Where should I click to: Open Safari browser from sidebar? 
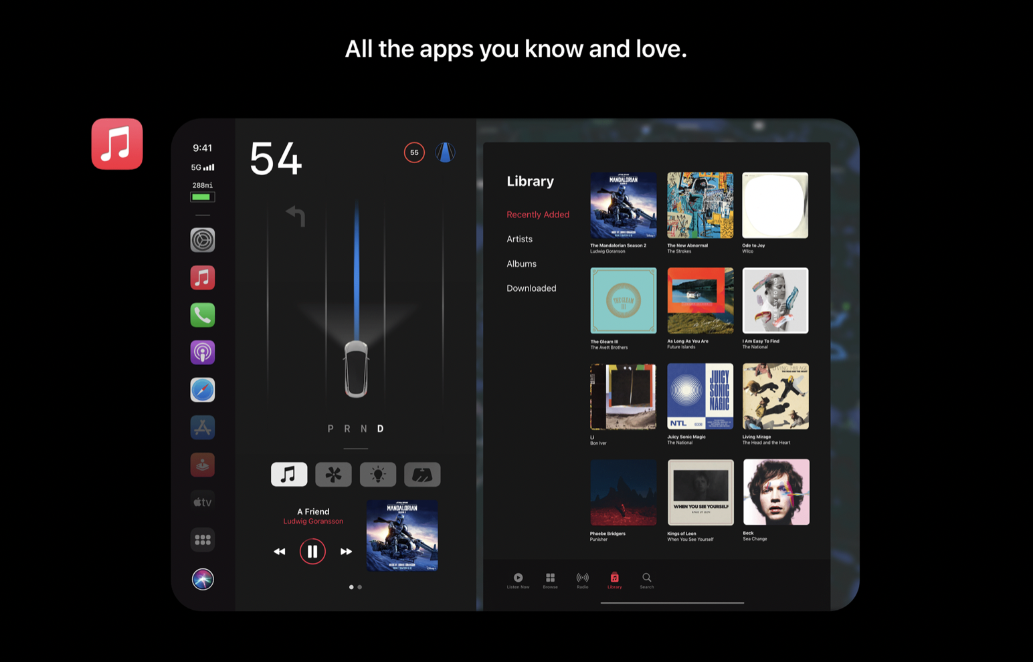tap(202, 390)
